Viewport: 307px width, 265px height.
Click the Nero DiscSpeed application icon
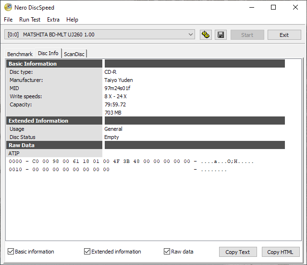click(8, 7)
